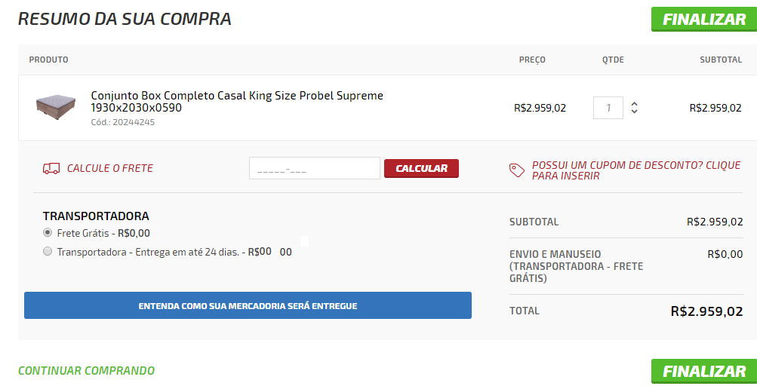Screen dimensions: 757x386
Task: Click the Continuar Comprando link
Action: click(x=86, y=370)
